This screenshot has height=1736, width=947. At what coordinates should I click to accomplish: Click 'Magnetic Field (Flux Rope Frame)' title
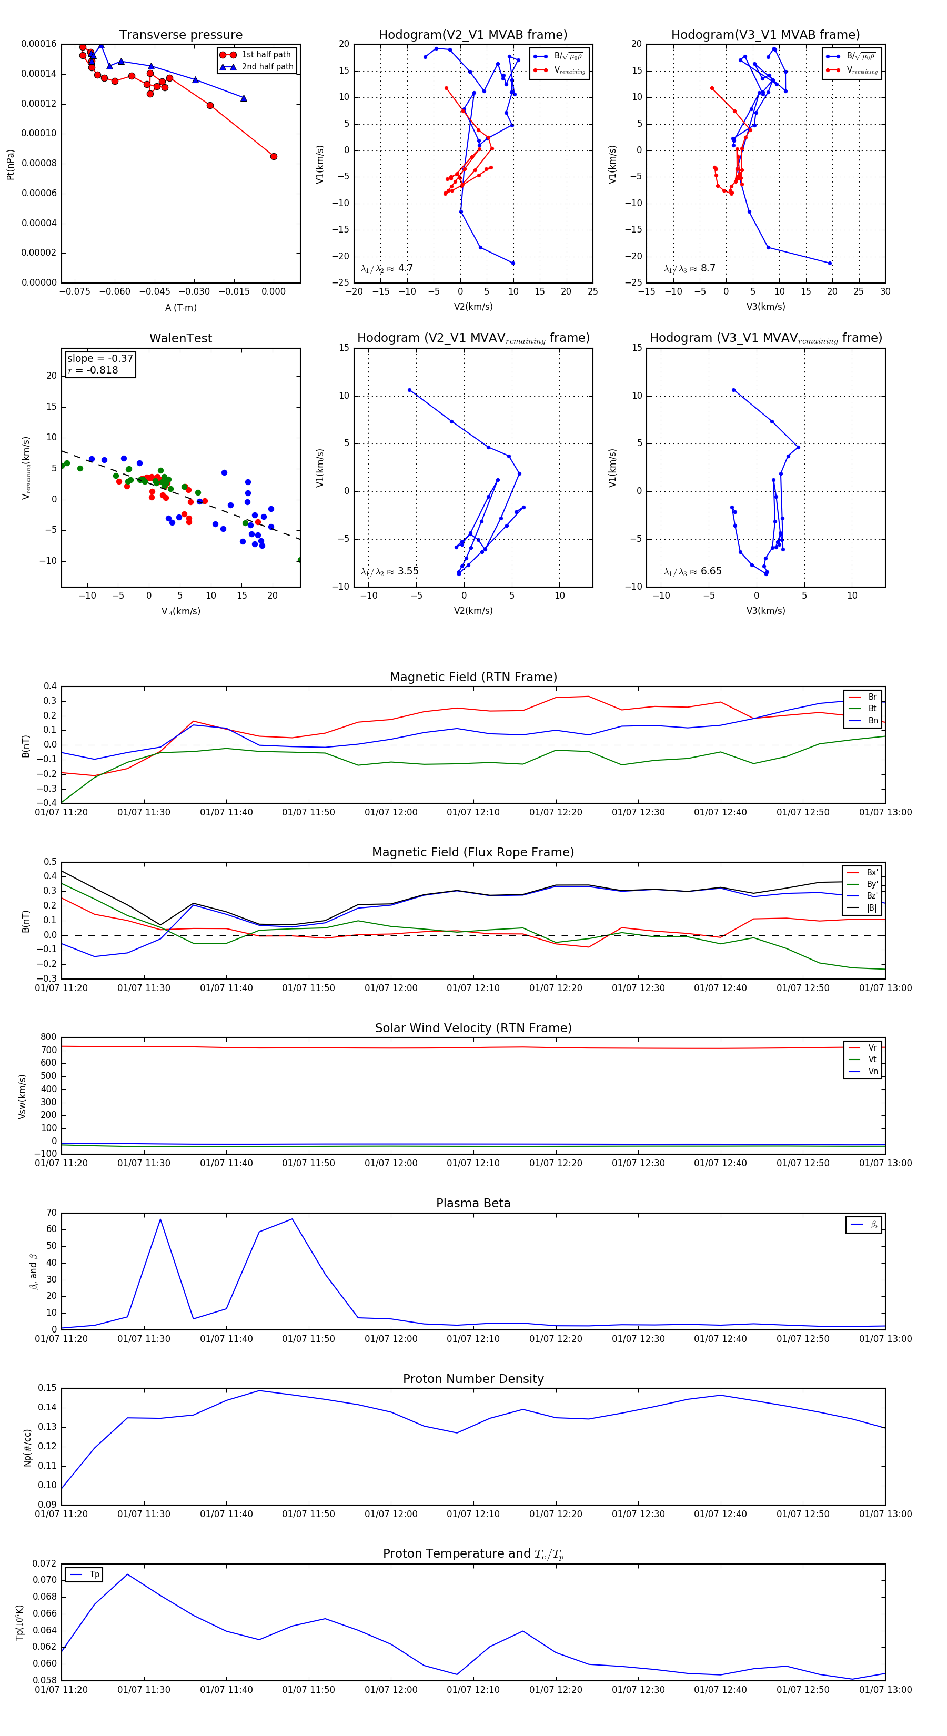[x=473, y=853]
